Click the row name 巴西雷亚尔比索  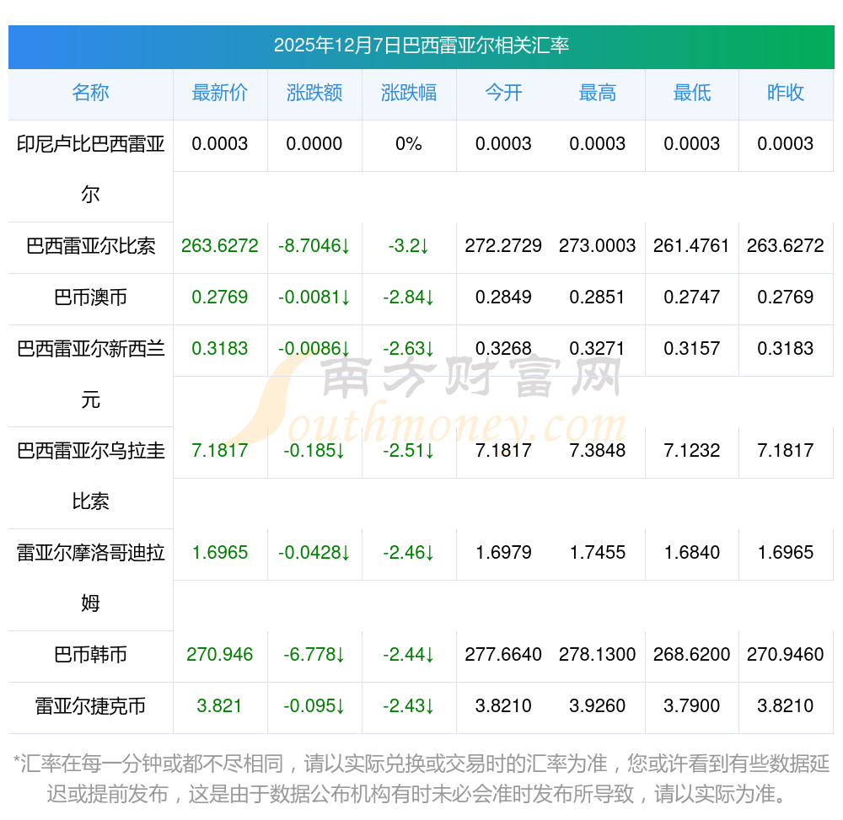pyautogui.click(x=90, y=246)
